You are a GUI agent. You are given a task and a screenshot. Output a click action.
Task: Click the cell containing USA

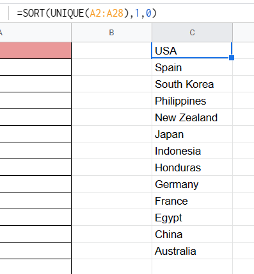tap(192, 51)
